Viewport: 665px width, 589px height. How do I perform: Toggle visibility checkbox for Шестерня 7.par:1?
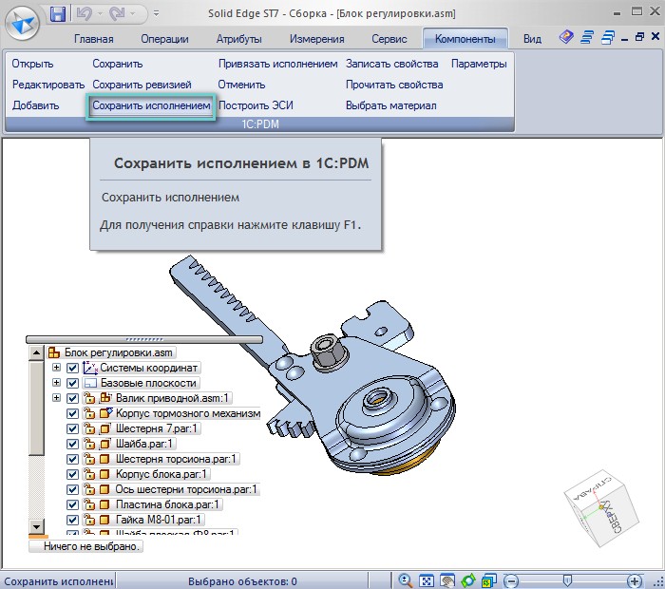73,428
